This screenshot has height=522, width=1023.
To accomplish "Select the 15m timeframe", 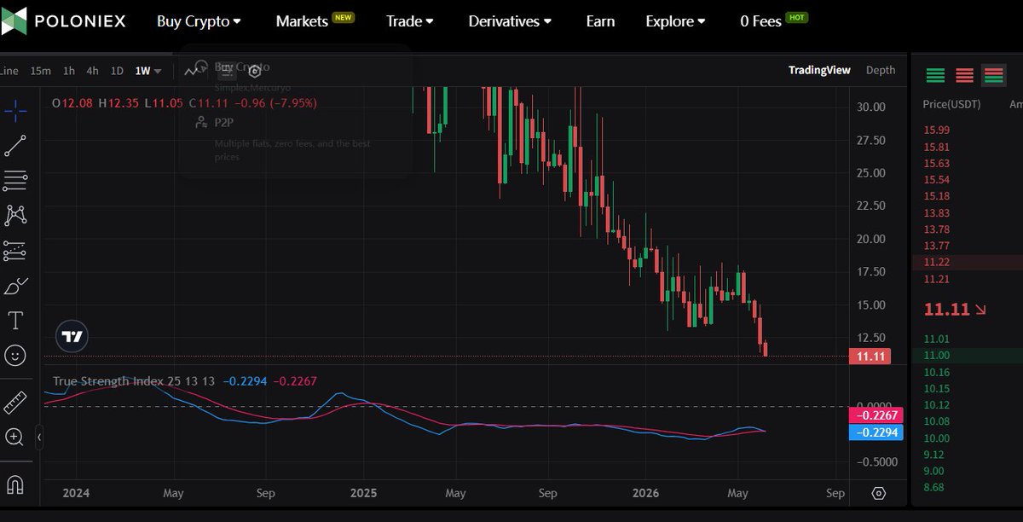I will [x=40, y=71].
